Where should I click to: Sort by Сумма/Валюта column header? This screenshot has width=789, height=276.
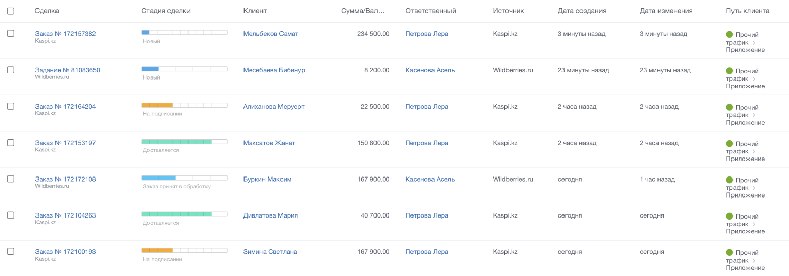(363, 11)
